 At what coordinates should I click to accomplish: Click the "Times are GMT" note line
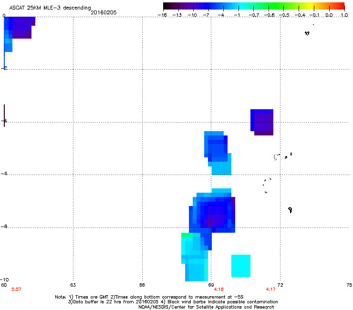click(x=149, y=297)
